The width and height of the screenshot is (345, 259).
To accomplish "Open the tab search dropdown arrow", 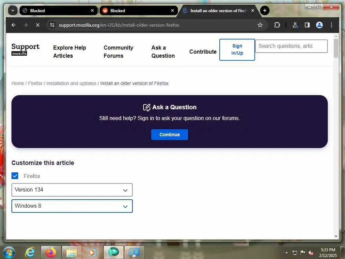I will 13,10.
